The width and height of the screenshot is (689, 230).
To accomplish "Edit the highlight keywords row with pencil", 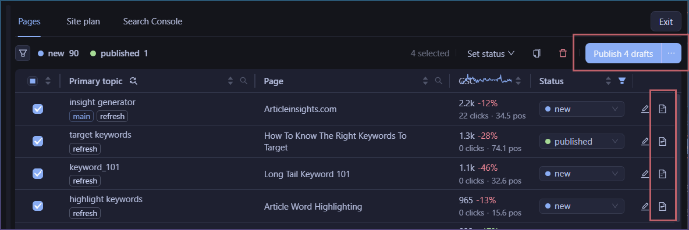I will pos(645,206).
